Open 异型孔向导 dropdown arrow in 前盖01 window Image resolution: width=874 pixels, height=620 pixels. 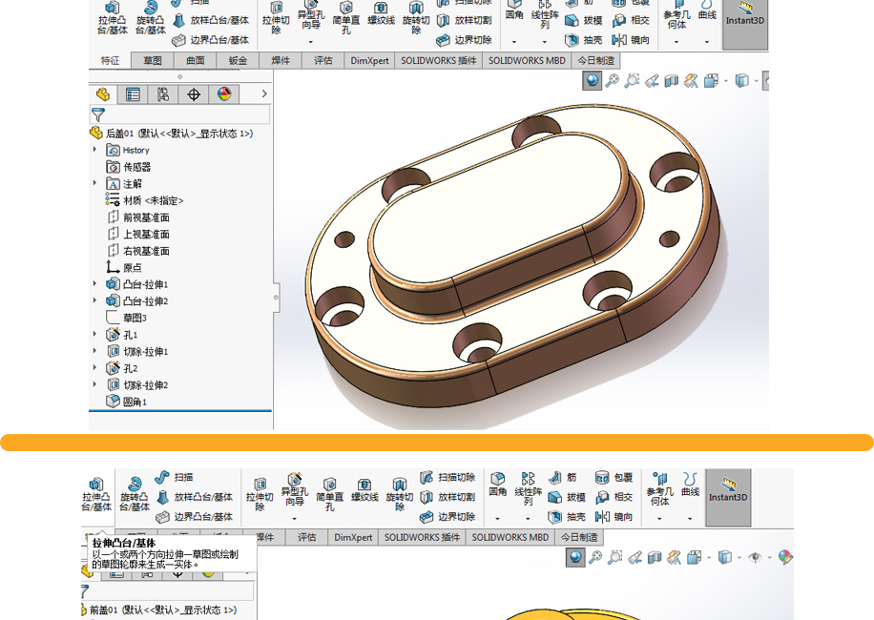294,519
